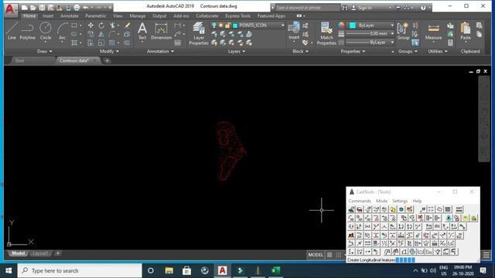Click the Measure utility
495x278 pixels.
pos(433,31)
